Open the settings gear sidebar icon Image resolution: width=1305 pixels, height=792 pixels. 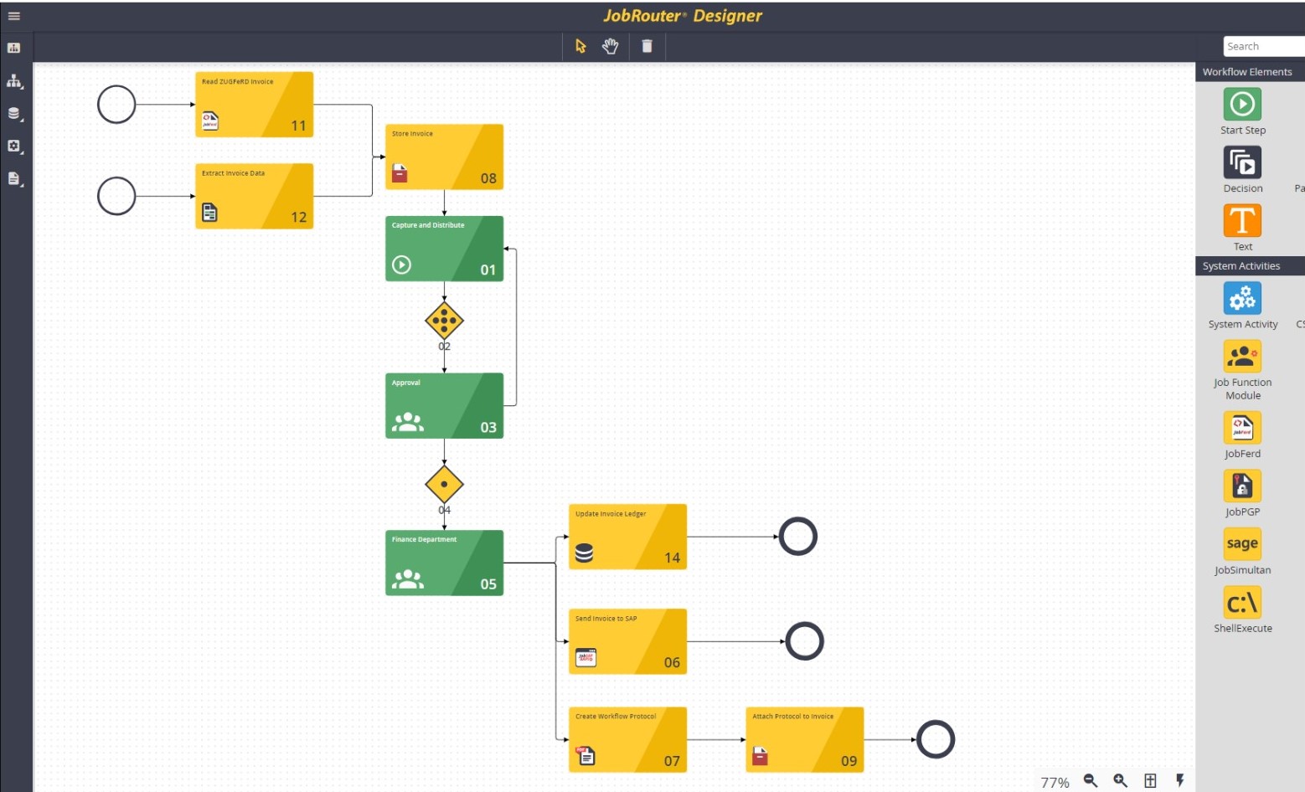pyautogui.click(x=14, y=147)
